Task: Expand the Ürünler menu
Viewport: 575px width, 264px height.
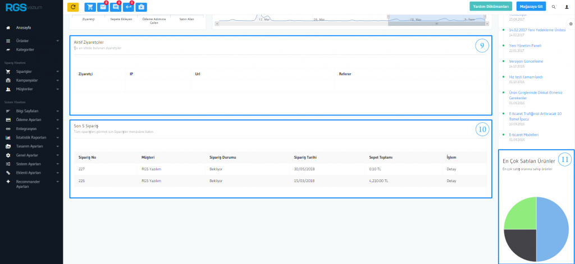Action: pyautogui.click(x=34, y=41)
